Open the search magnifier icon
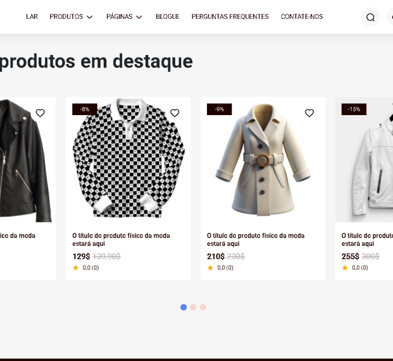 pos(370,17)
